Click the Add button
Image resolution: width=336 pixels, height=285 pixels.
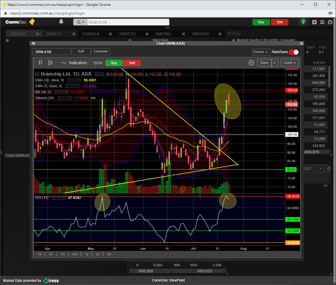(x=81, y=51)
